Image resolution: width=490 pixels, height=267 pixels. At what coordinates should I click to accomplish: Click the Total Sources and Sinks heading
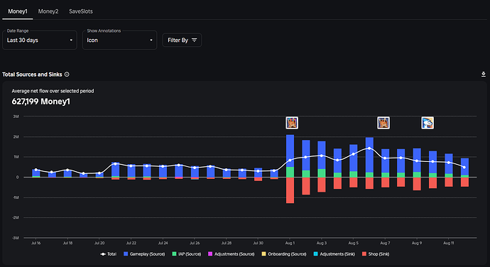32,75
